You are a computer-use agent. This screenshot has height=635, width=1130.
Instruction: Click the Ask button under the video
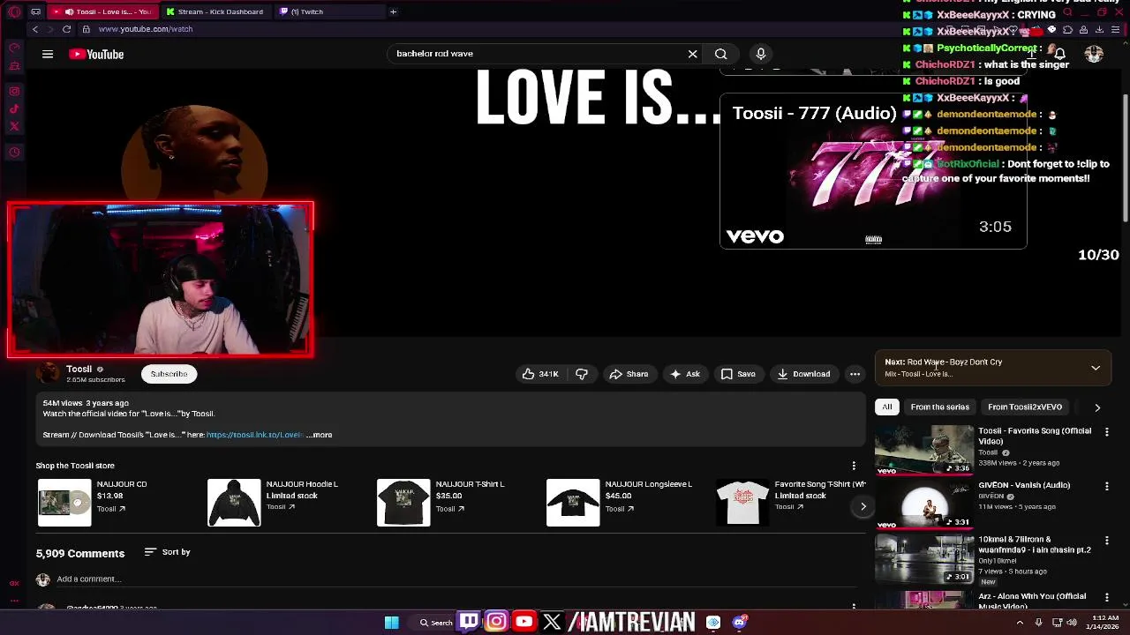[685, 374]
